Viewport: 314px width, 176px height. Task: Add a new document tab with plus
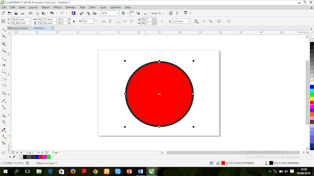[x=52, y=28]
